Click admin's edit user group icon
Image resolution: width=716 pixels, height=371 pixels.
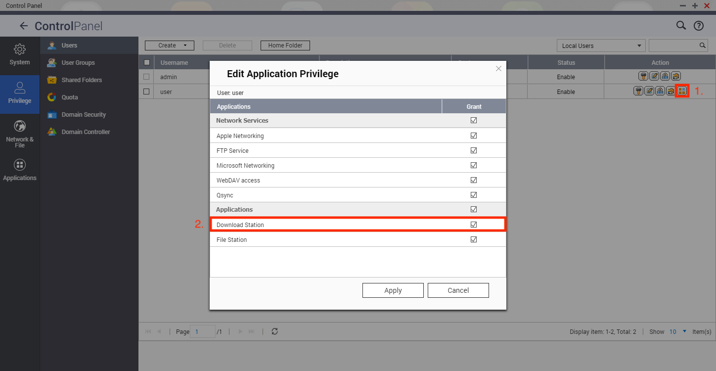click(x=665, y=76)
